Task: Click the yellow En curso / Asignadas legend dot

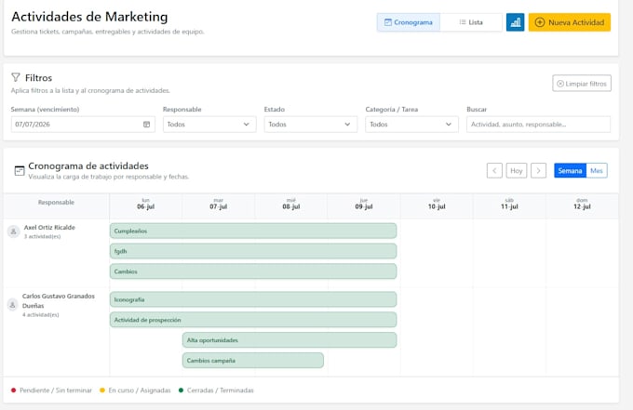Action: point(102,390)
